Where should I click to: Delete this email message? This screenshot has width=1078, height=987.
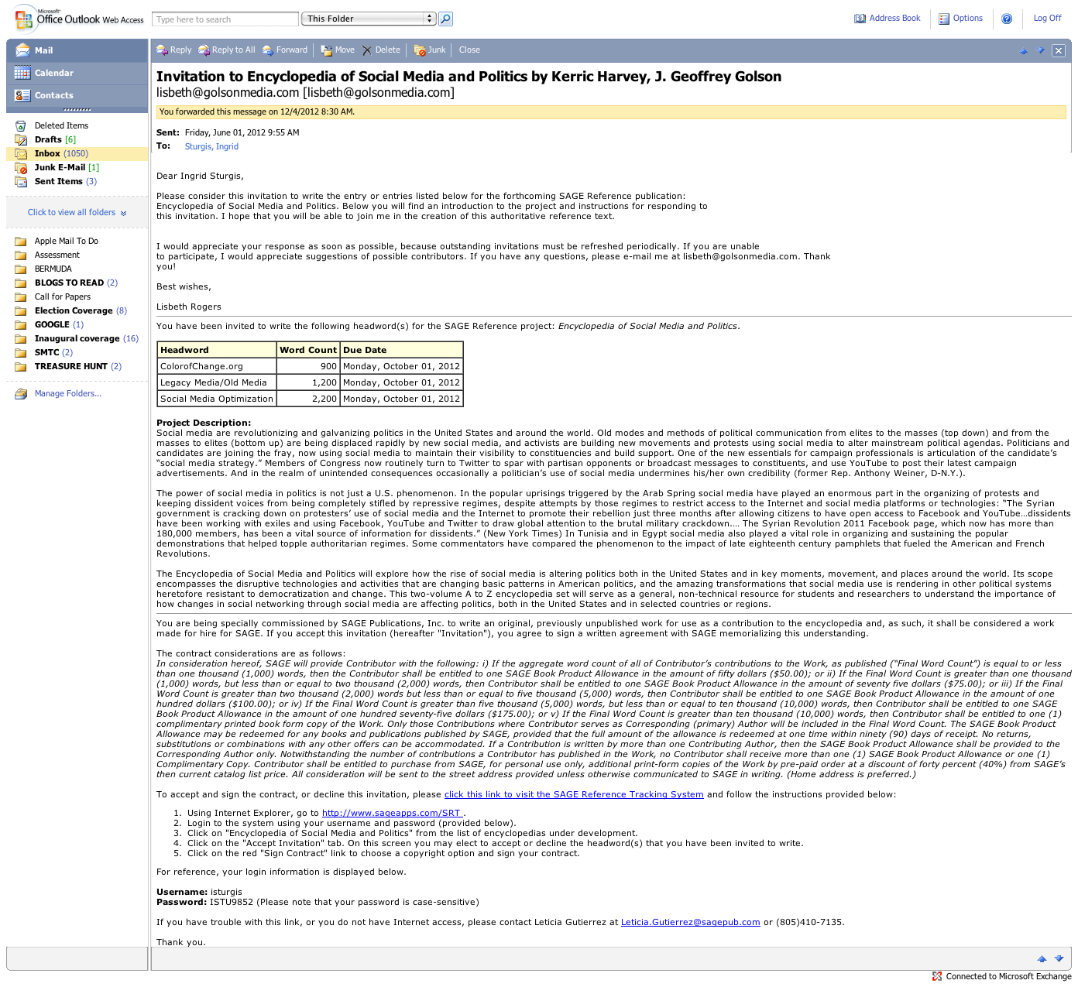381,50
